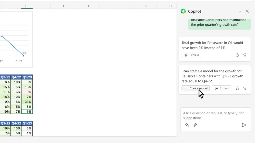Image resolution: width=255 pixels, height=143 pixels.
Task: Select the 3% cell in second table
Action: pyautogui.click(x=27, y=128)
